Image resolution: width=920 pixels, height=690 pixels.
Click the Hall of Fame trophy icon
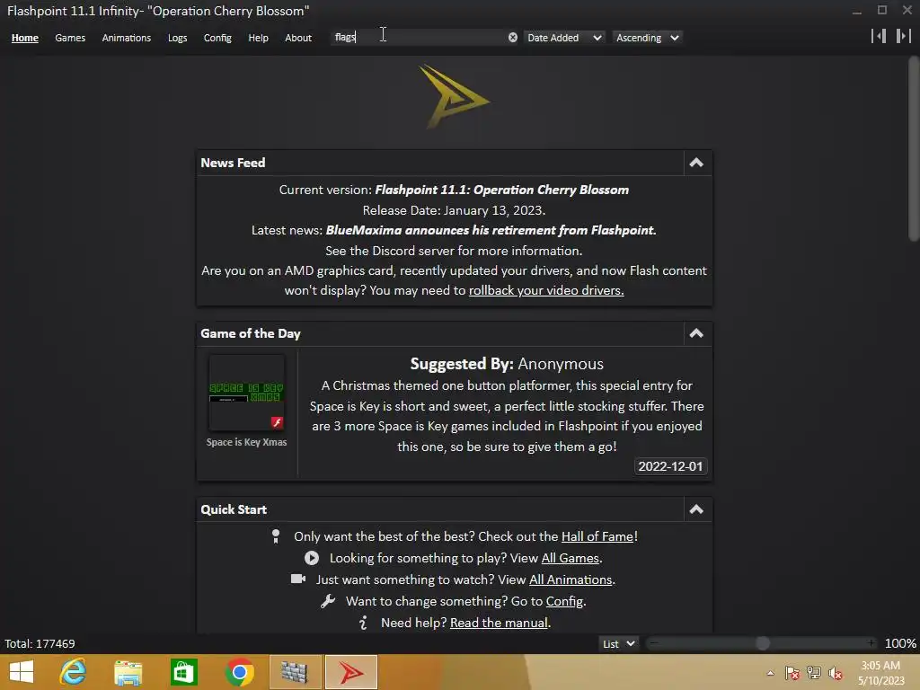point(276,536)
